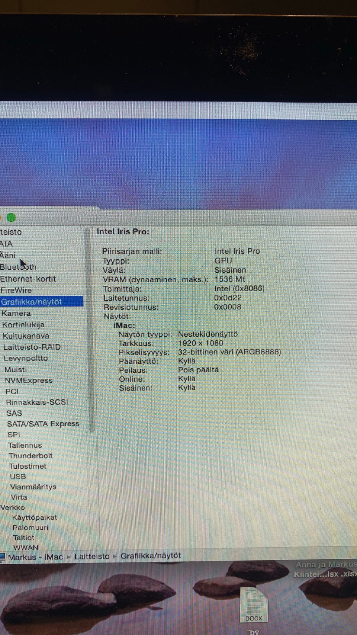Click Markus - iMac in path bar
This screenshot has width=357, height=635.
35,557
